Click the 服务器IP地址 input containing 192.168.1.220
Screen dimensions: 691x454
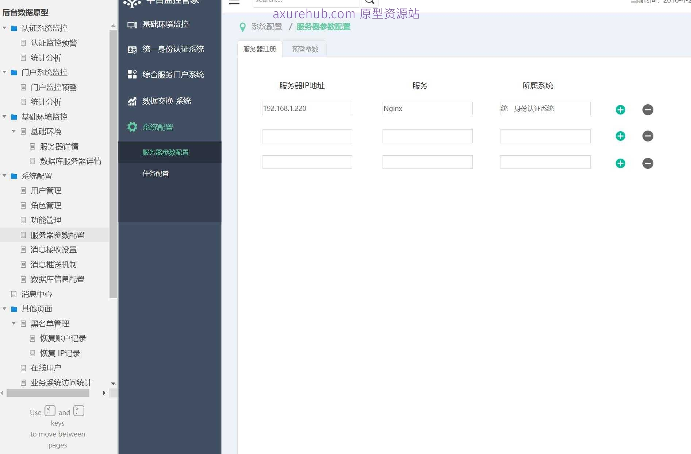(307, 108)
